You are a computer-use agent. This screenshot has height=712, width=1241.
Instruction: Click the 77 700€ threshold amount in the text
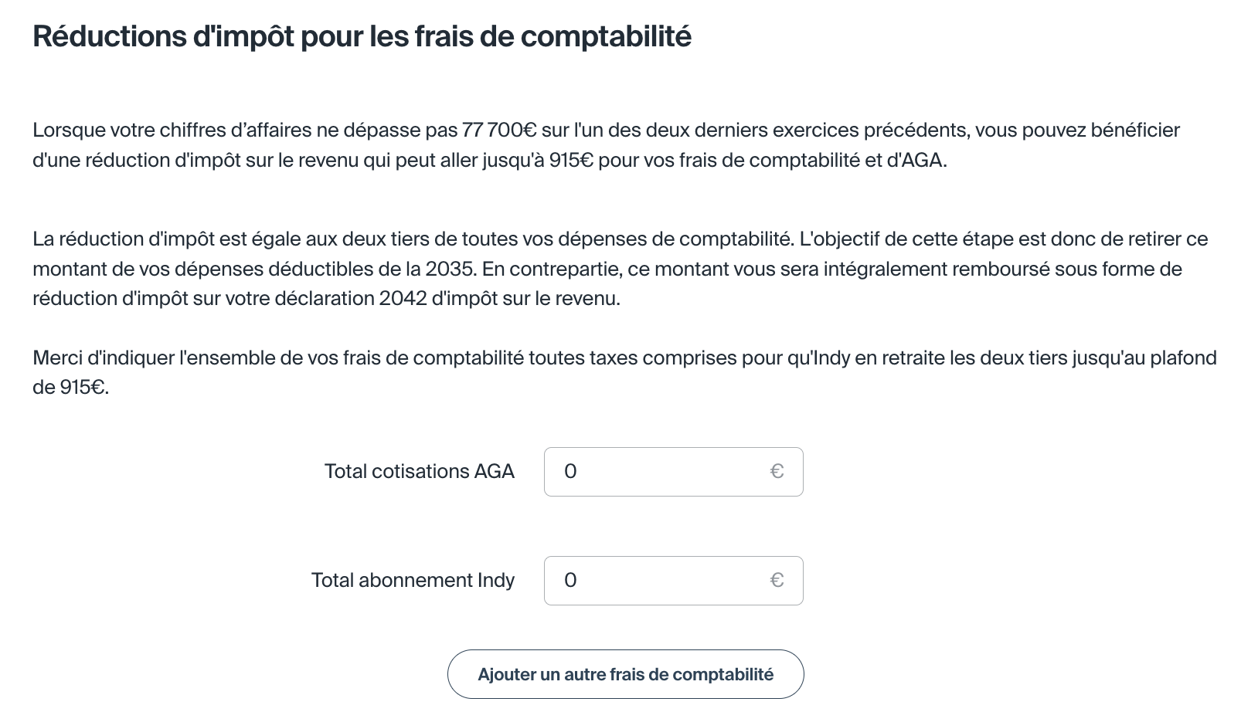[x=498, y=130]
